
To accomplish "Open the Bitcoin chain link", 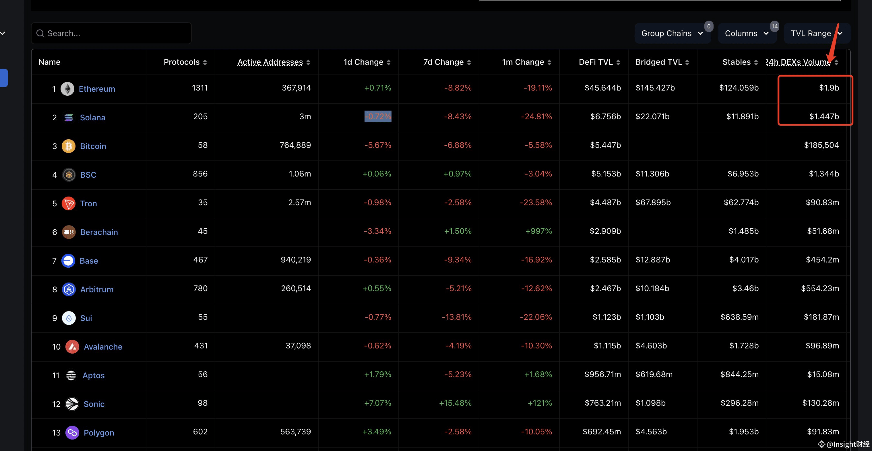I will (x=93, y=146).
